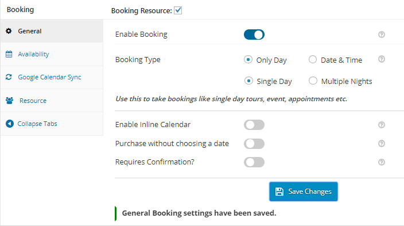Click the gear icon beside General
404x226 pixels.
coord(9,31)
